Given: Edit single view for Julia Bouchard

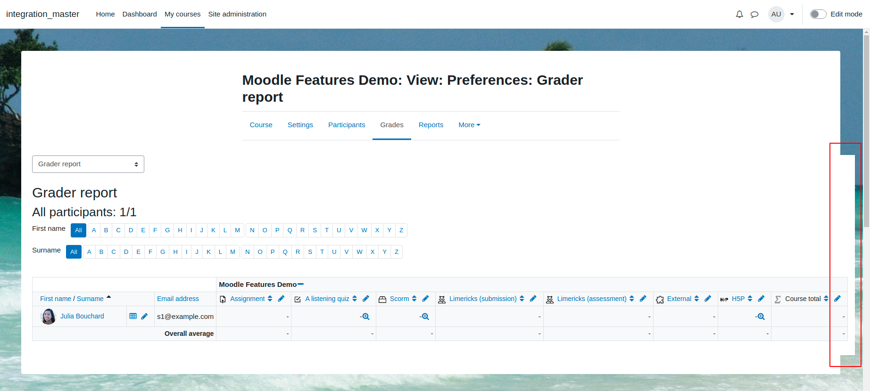Looking at the screenshot, I should tap(144, 316).
